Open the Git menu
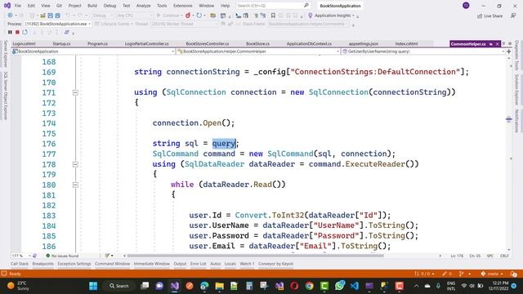This screenshot has width=523, height=294. (x=59, y=6)
